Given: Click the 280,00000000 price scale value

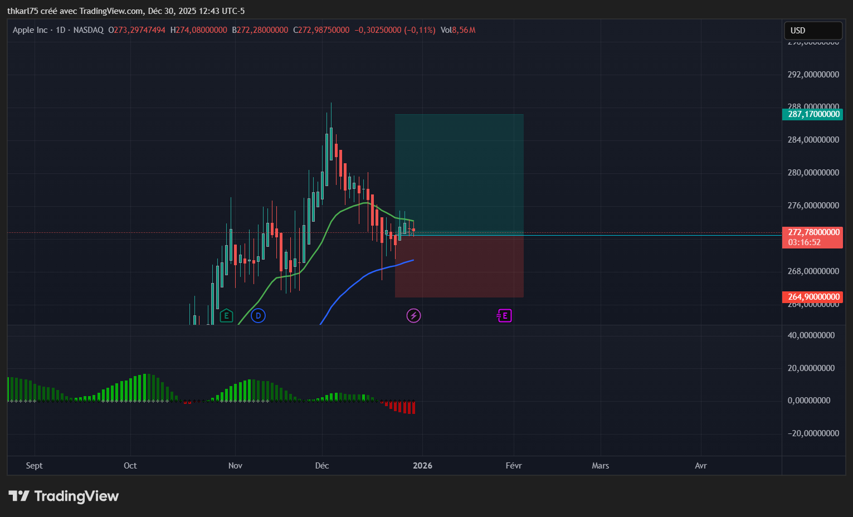Looking at the screenshot, I should coord(813,173).
